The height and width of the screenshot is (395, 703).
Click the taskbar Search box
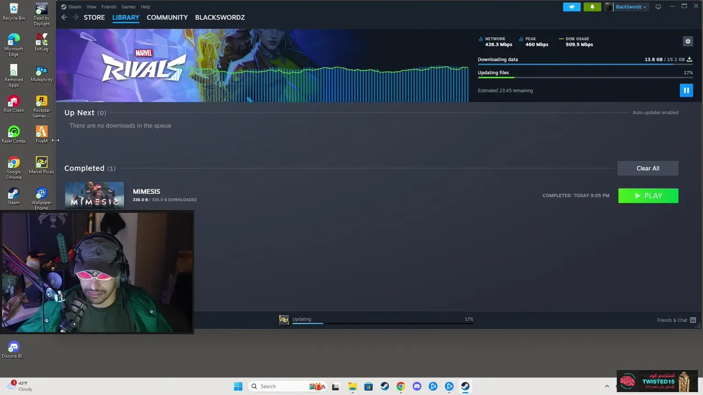coord(287,386)
